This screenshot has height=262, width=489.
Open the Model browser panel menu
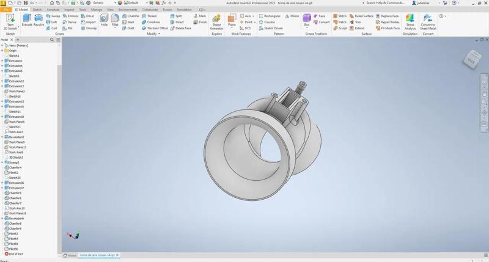click(58, 40)
